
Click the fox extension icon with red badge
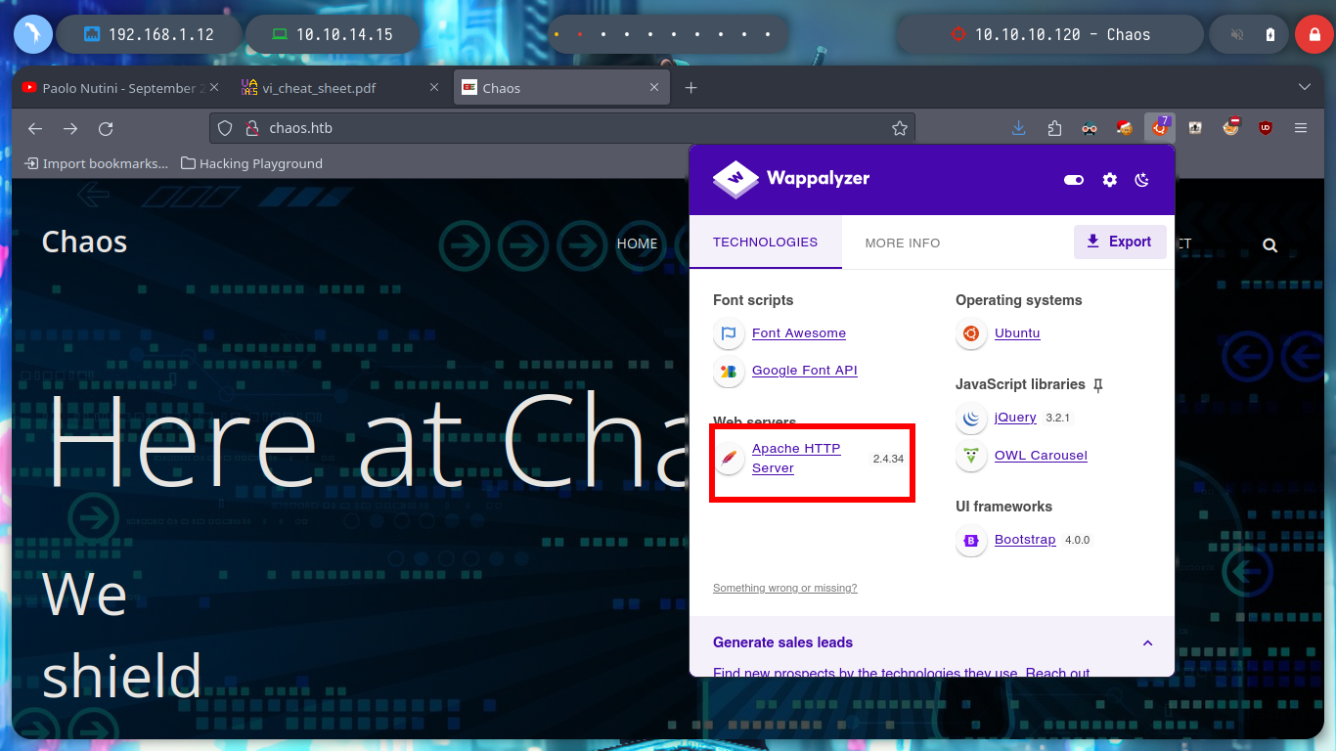tap(1230, 128)
